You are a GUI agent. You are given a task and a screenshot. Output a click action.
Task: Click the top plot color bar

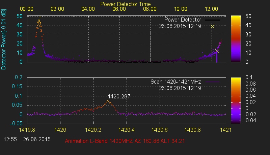(x=236, y=39)
